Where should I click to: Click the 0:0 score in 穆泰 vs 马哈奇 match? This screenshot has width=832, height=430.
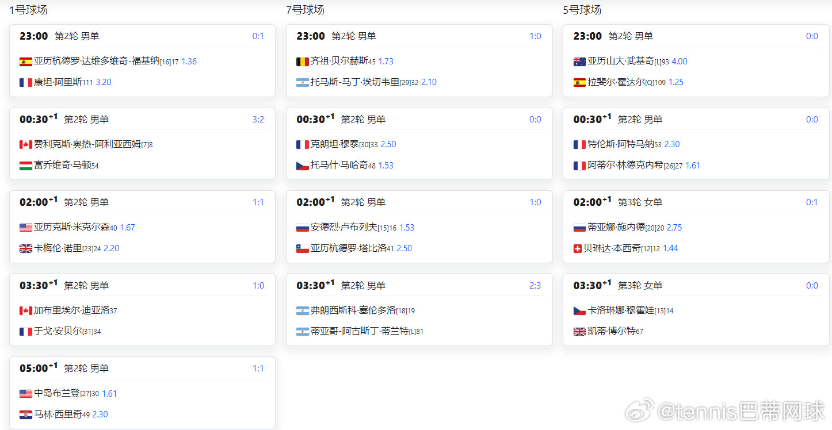click(535, 120)
